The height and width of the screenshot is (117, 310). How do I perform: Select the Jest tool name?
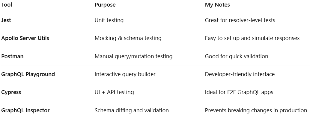coord(6,20)
